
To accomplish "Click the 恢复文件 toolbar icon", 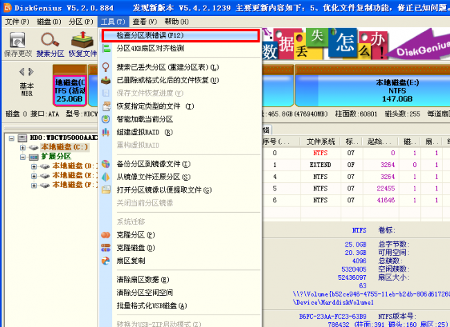I will 82,39.
